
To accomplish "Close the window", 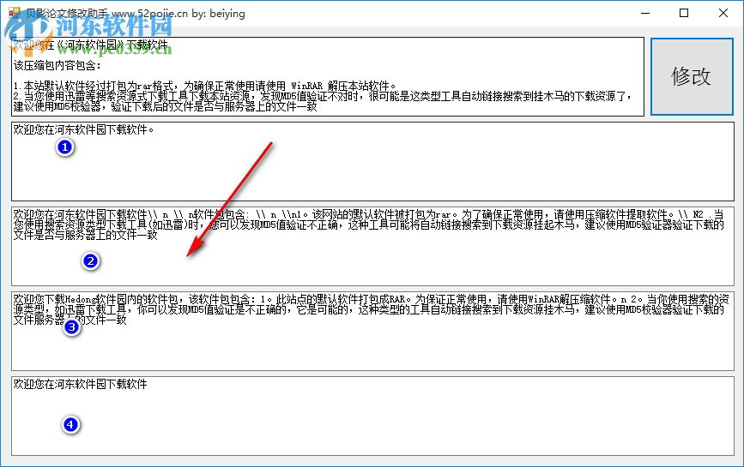I will click(723, 13).
